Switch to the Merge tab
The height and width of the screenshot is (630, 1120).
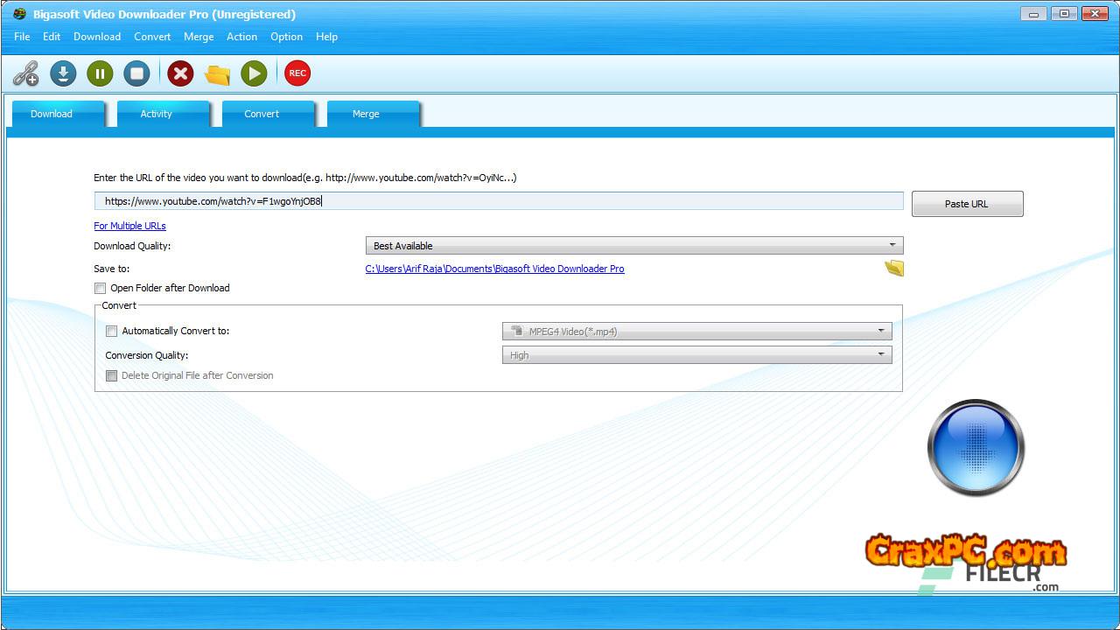pyautogui.click(x=372, y=114)
